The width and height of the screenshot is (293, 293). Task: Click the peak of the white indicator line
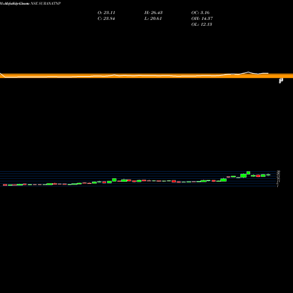[x=248, y=72]
